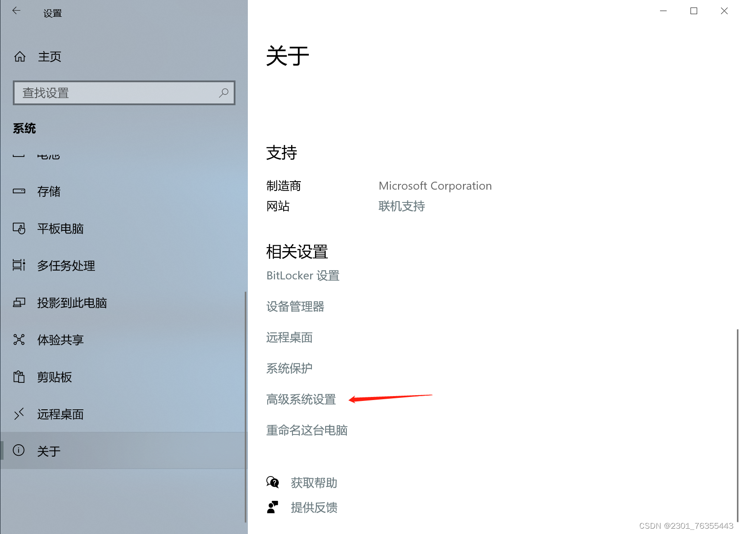Maximize the Settings window
The width and height of the screenshot is (740, 534).
(694, 11)
